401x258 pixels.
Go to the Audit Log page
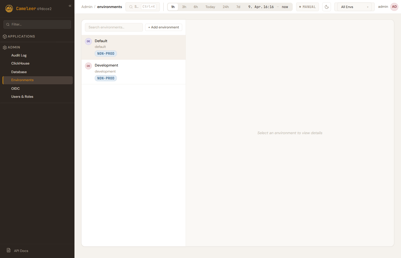click(19, 55)
